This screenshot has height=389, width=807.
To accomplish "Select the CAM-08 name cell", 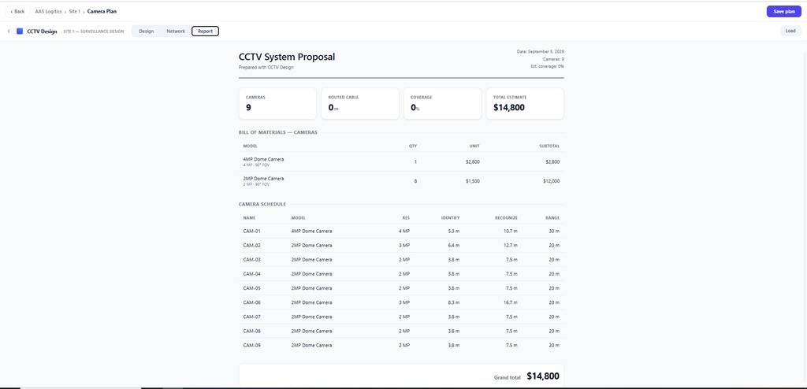I will pyautogui.click(x=251, y=331).
